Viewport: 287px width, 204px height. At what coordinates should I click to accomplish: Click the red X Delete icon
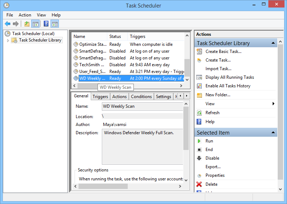click(199, 184)
